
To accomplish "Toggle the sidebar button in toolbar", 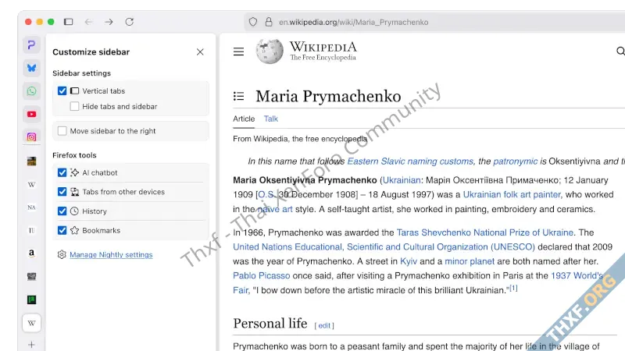I will pyautogui.click(x=69, y=22).
